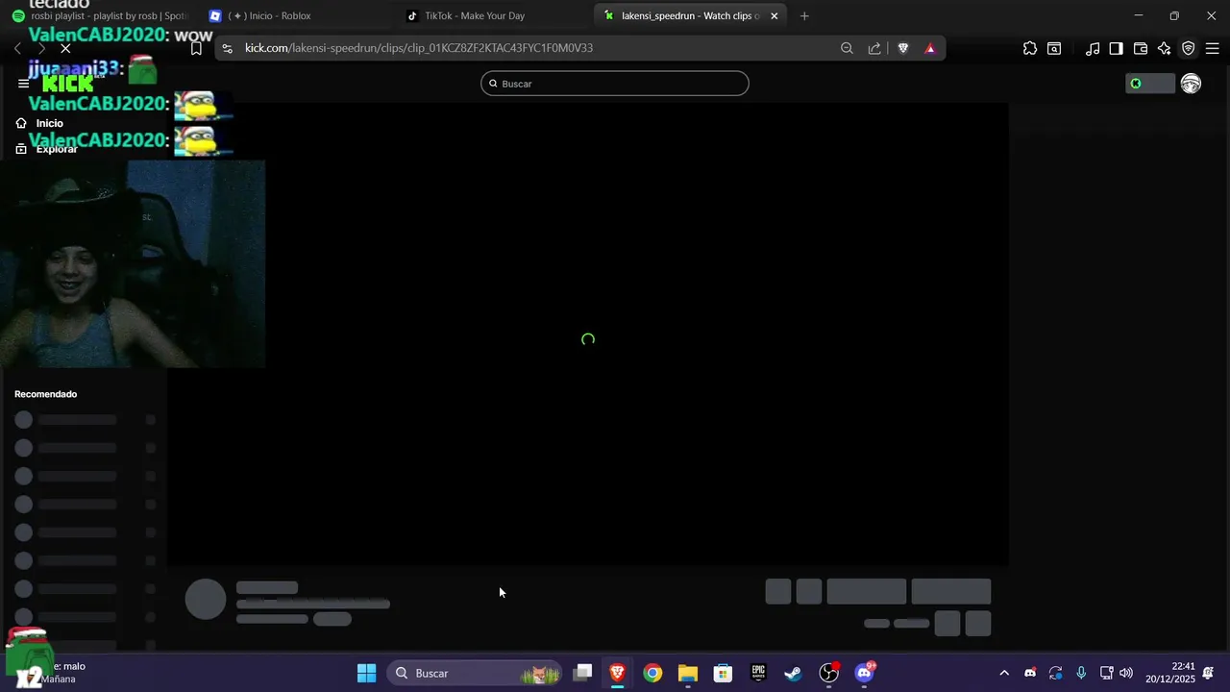The image size is (1230, 692).
Task: Click the taskbar Buscar search box
Action: [474, 673]
